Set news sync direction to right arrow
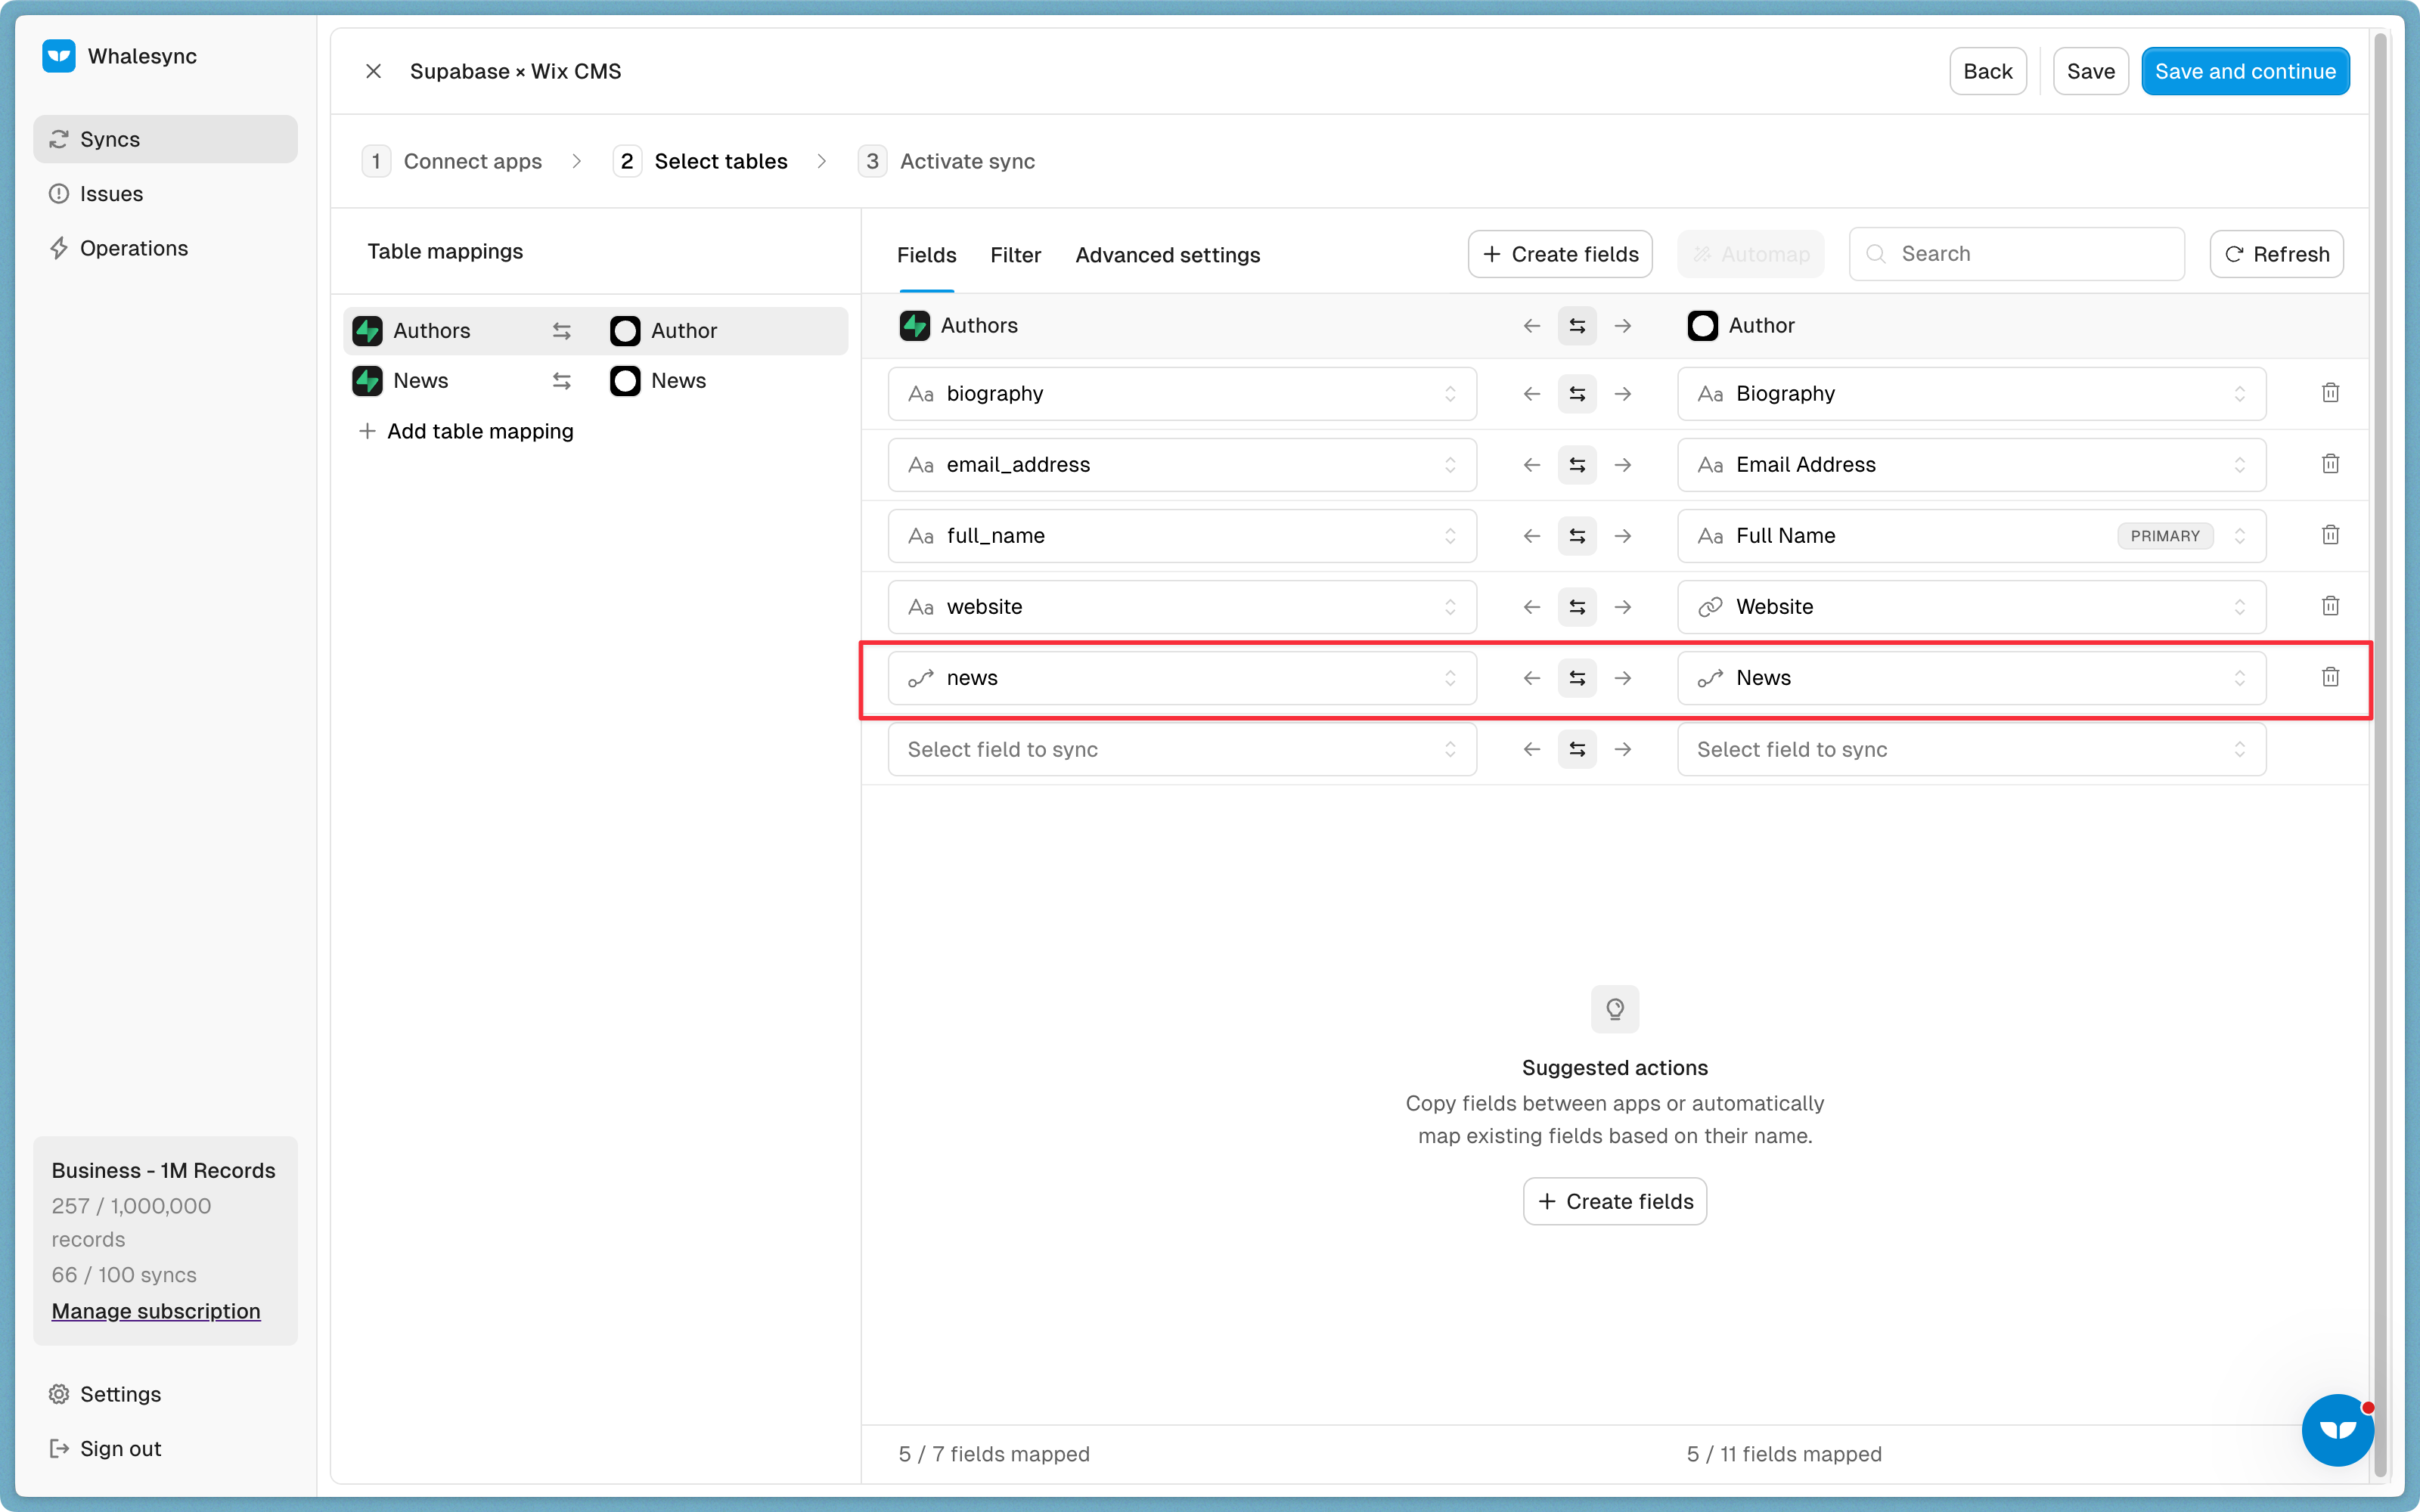Screen dimensions: 2420x1512 [x=1623, y=678]
